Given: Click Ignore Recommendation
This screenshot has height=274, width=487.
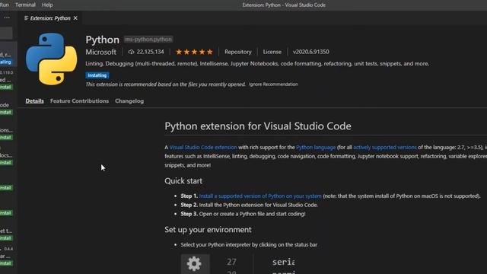Looking at the screenshot, I should click(x=273, y=84).
